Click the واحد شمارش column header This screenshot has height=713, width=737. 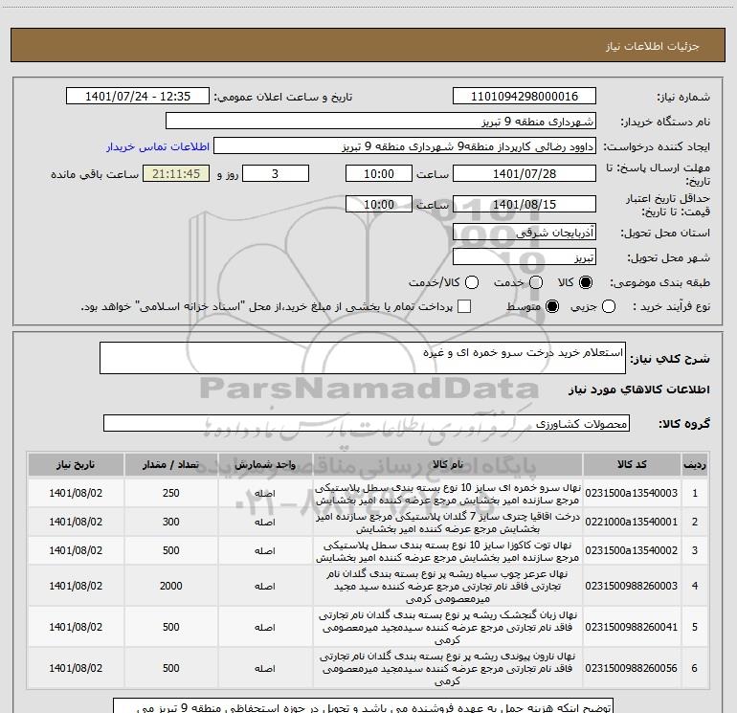pos(265,464)
